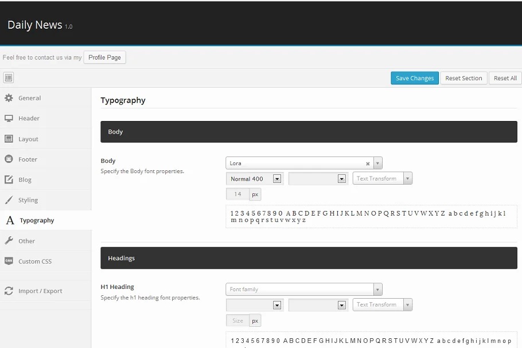The width and height of the screenshot is (522, 348).
Task: Select the Typography tab in sidebar
Action: pyautogui.click(x=37, y=220)
